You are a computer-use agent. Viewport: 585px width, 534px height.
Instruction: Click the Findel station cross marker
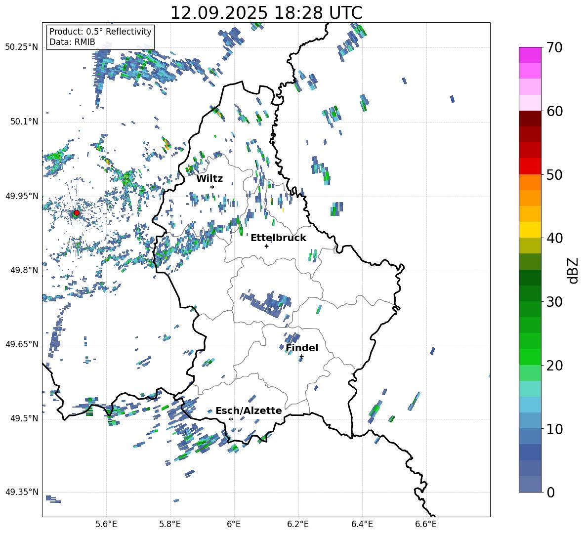(x=301, y=356)
